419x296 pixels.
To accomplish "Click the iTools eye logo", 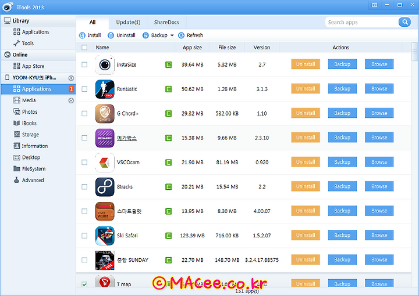I will (x=8, y=7).
